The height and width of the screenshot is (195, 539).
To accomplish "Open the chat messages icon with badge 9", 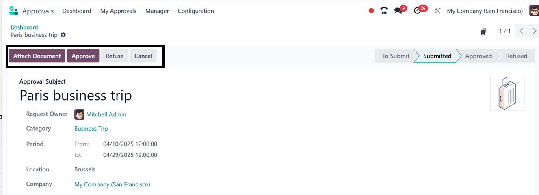I will point(398,11).
